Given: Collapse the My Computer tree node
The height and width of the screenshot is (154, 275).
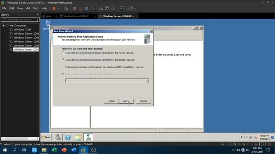Looking at the screenshot, I should pos(3,26).
